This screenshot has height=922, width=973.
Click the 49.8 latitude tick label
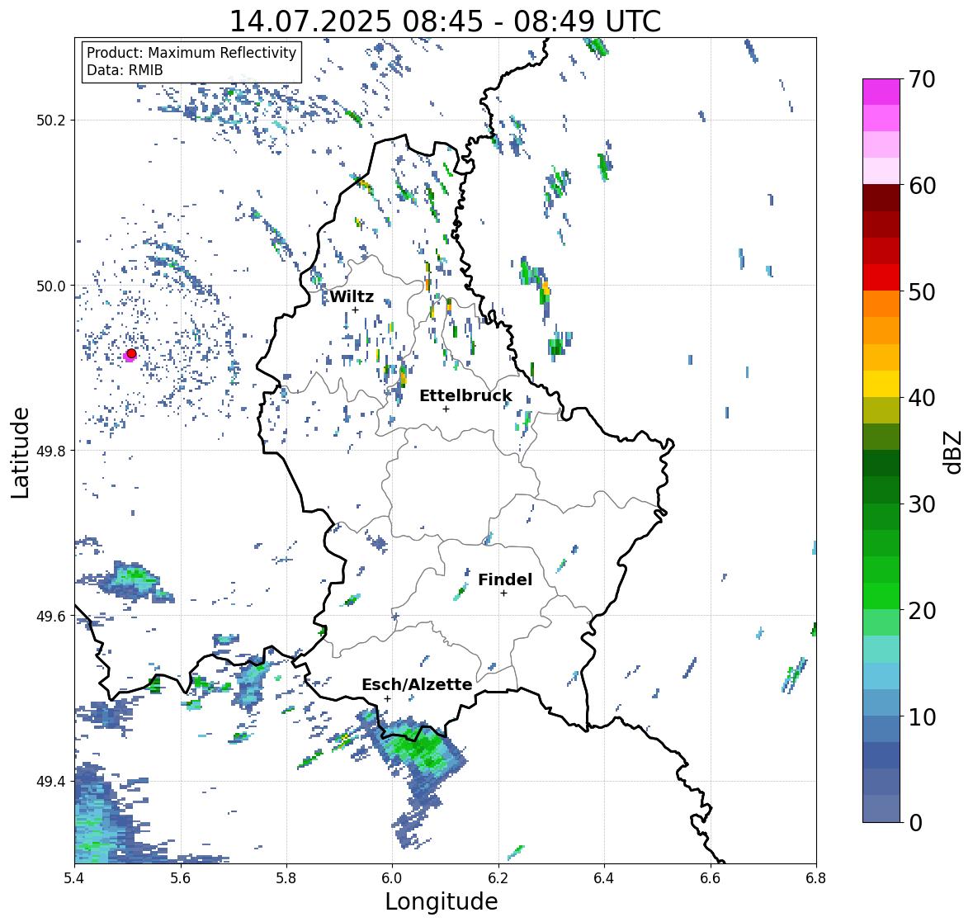51,451
